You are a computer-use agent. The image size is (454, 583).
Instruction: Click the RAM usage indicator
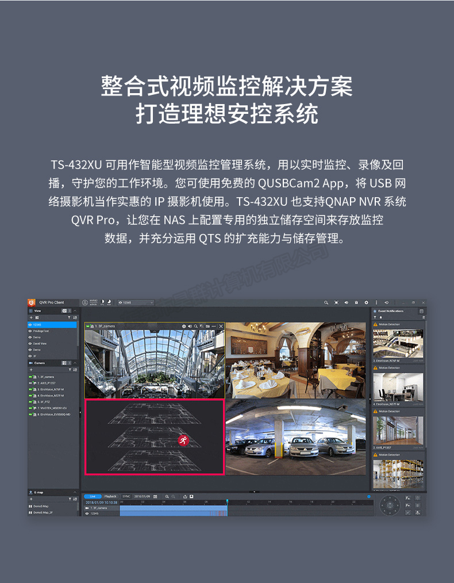109,302
